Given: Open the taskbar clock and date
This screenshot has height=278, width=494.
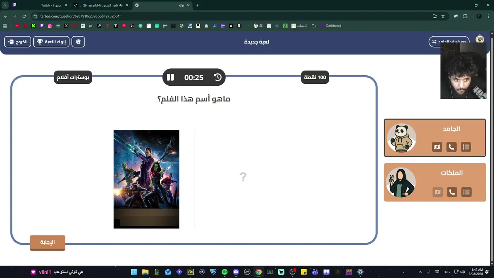Looking at the screenshot, I should tap(477, 272).
